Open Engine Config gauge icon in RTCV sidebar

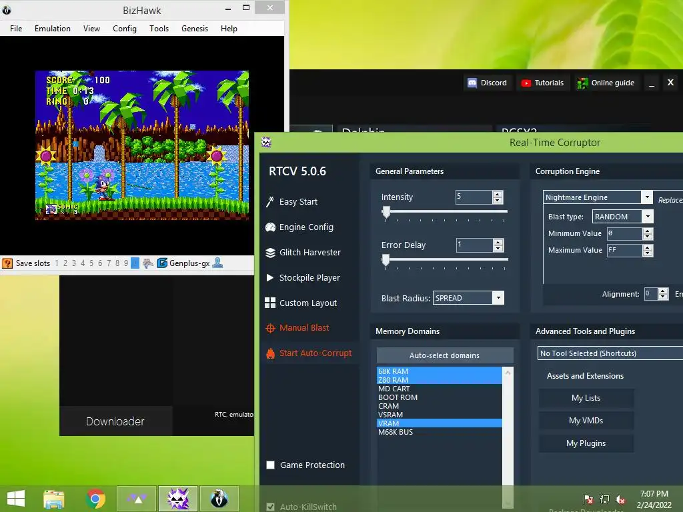(271, 227)
